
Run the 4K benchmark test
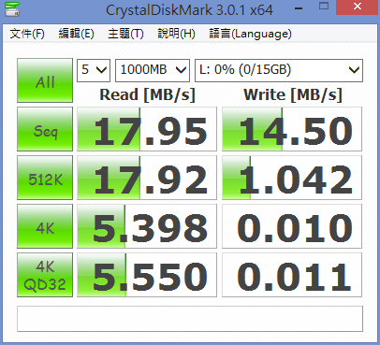click(45, 226)
